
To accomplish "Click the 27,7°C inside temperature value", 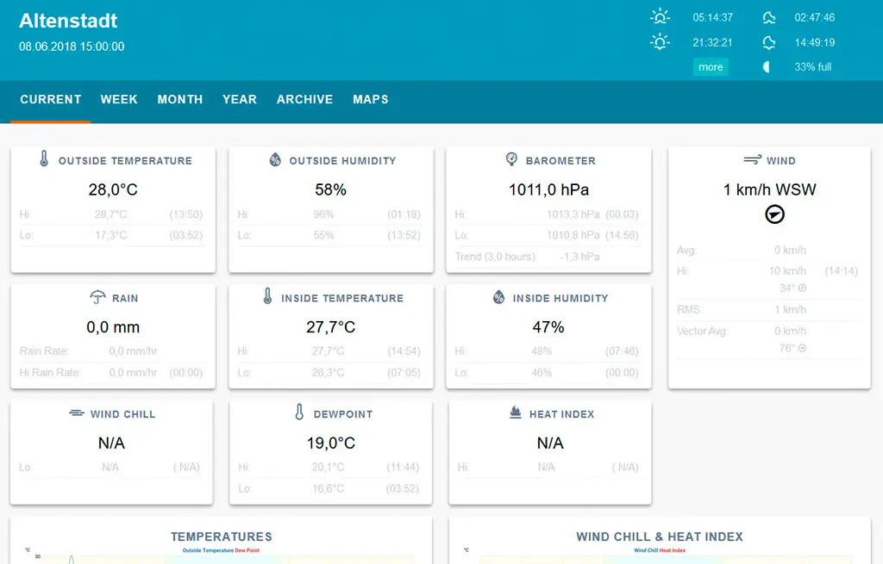I will pyautogui.click(x=330, y=326).
